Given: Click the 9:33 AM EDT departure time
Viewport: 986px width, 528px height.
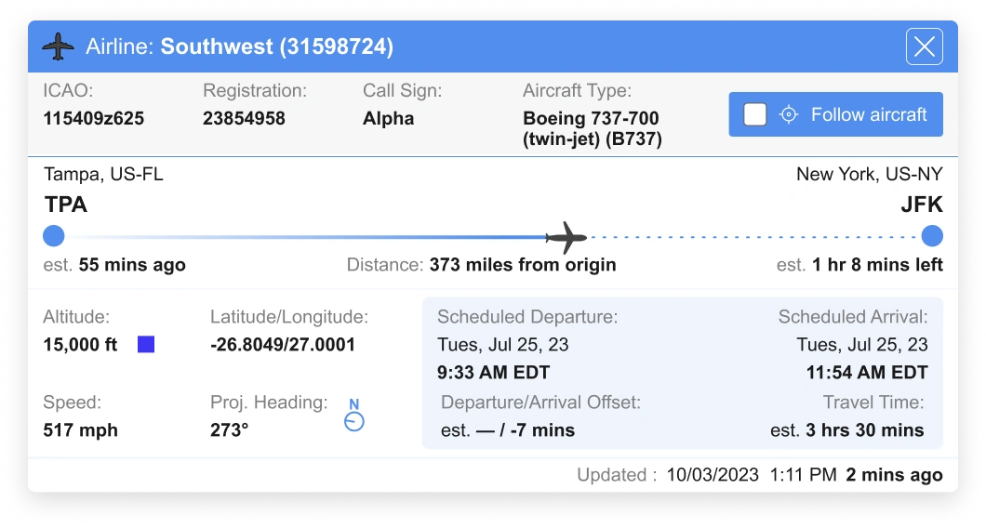Looking at the screenshot, I should (x=493, y=373).
